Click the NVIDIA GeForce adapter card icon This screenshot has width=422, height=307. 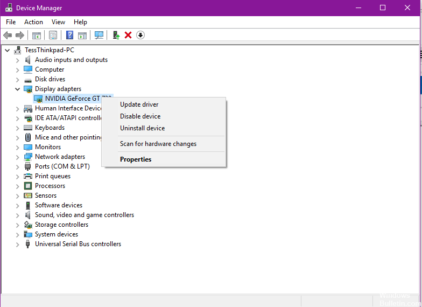pos(38,99)
